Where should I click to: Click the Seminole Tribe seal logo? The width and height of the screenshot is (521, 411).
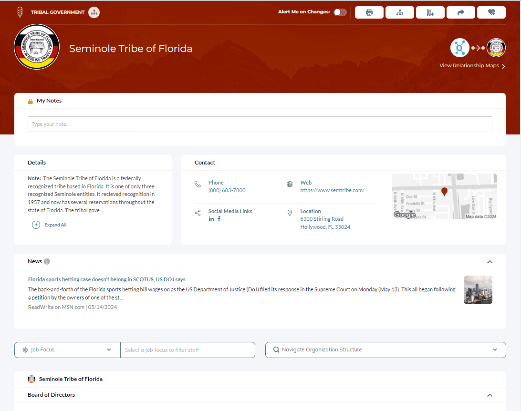point(37,47)
